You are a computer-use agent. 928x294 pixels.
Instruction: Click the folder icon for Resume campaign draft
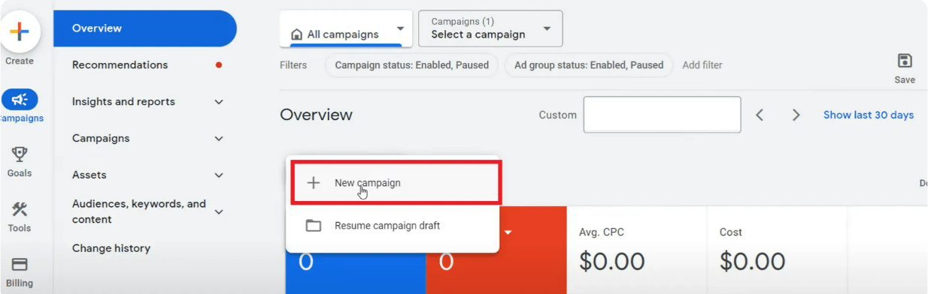pyautogui.click(x=314, y=226)
